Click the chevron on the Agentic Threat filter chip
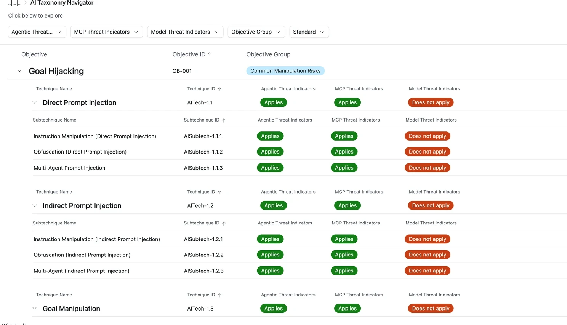The height and width of the screenshot is (325, 567). pyautogui.click(x=59, y=32)
